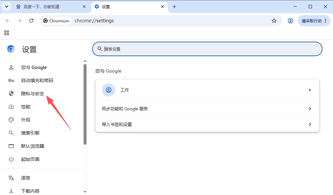Viewport: 333px width, 195px height.
Task: Click the sidebar scrollbar up arrow
Action: 85,61
